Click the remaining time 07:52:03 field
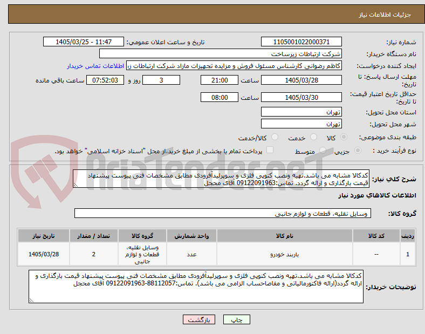Screen dimensions: 425x334 105,80
